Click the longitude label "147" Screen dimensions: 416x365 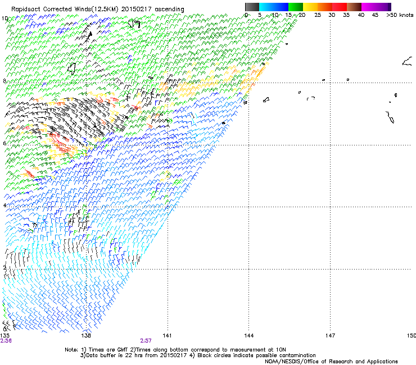(331, 336)
